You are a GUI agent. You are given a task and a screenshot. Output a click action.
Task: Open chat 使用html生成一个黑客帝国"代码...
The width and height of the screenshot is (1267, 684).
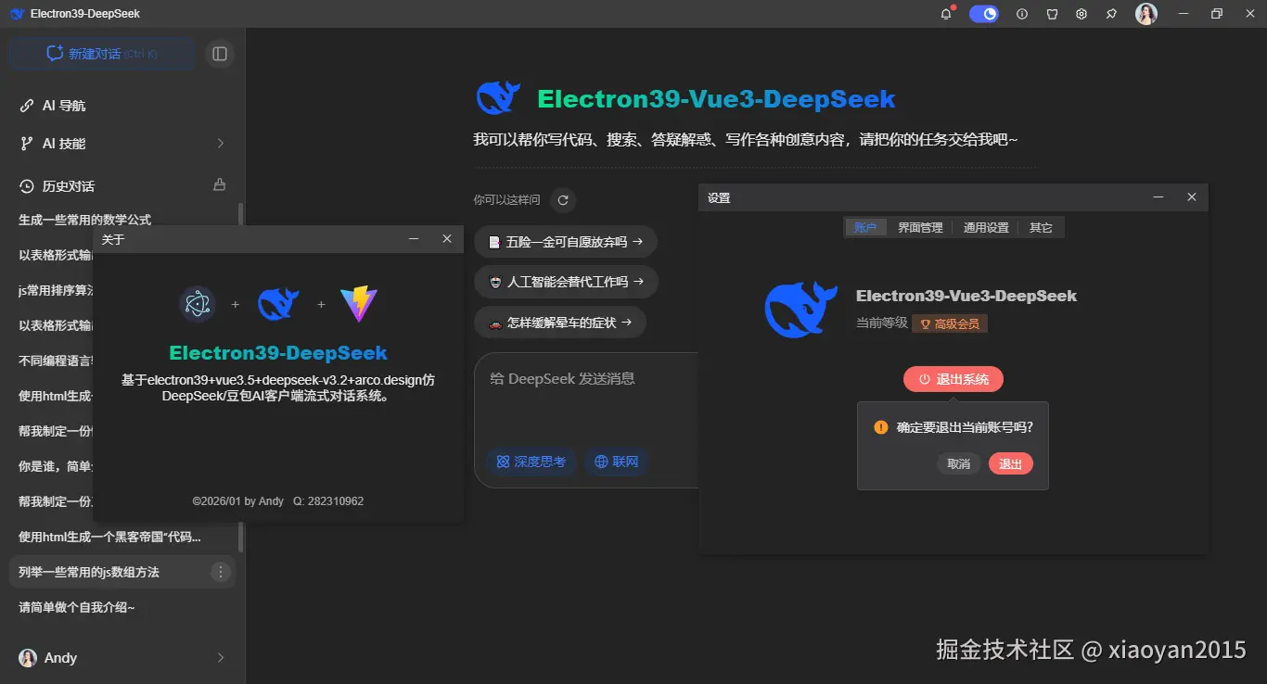(109, 537)
